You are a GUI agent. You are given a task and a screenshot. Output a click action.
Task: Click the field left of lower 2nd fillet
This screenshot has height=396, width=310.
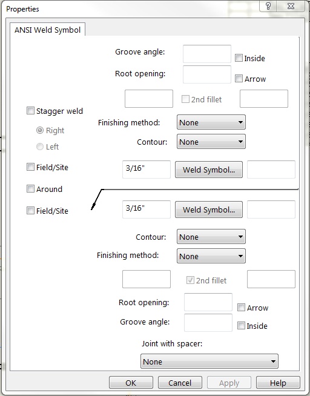(147, 279)
